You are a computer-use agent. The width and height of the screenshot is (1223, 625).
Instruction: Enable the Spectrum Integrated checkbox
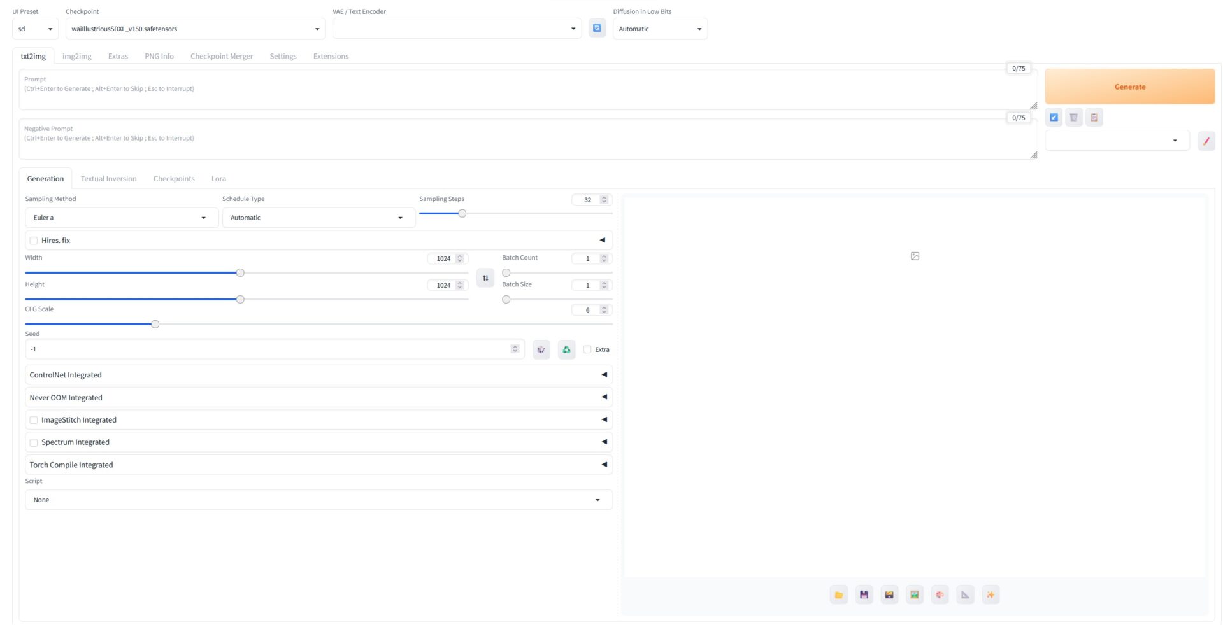click(34, 442)
